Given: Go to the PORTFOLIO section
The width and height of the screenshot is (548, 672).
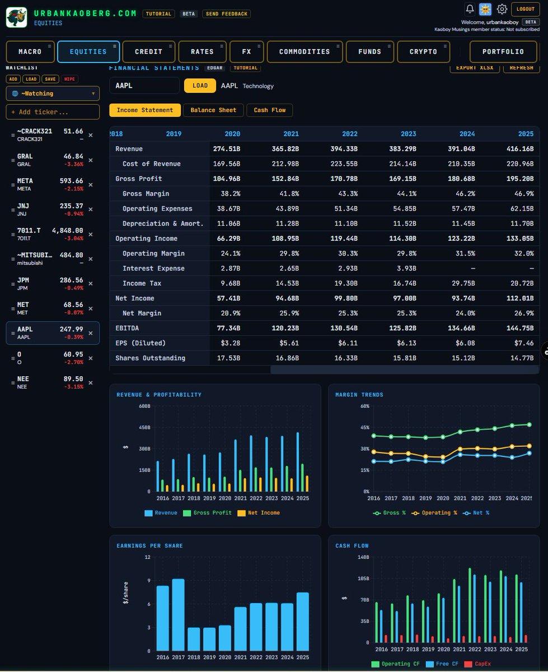Looking at the screenshot, I should pyautogui.click(x=504, y=52).
